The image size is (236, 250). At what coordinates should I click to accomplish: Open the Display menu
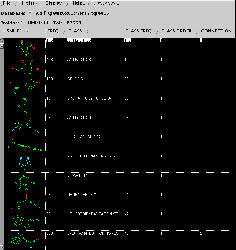click(x=55, y=3)
